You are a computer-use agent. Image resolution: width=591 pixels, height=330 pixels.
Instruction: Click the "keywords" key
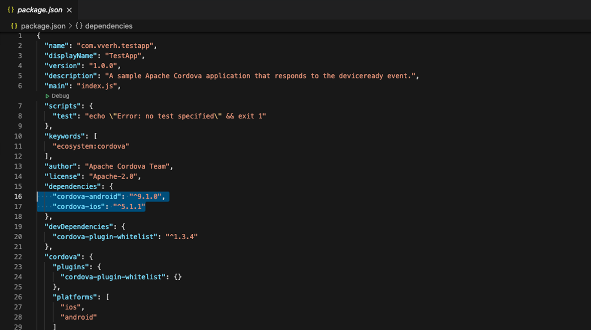coord(64,136)
